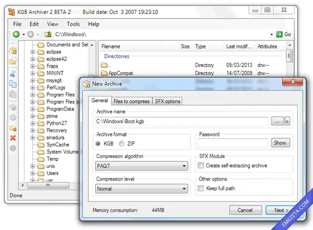Click the Up folder icon beside address path
313x230 pixels.
tap(48, 34)
